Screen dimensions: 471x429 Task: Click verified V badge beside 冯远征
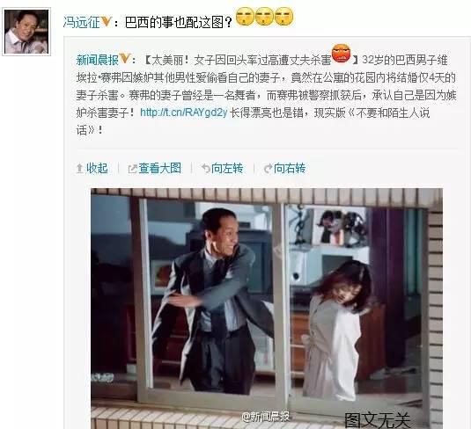[106, 22]
